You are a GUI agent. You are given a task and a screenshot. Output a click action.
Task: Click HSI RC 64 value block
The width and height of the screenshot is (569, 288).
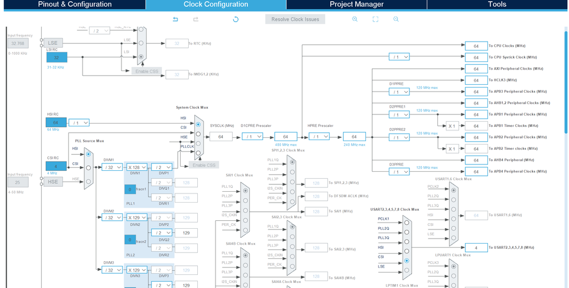click(56, 122)
